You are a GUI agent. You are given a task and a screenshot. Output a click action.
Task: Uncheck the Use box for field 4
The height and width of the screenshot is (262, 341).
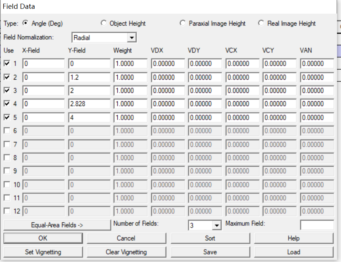(7, 103)
